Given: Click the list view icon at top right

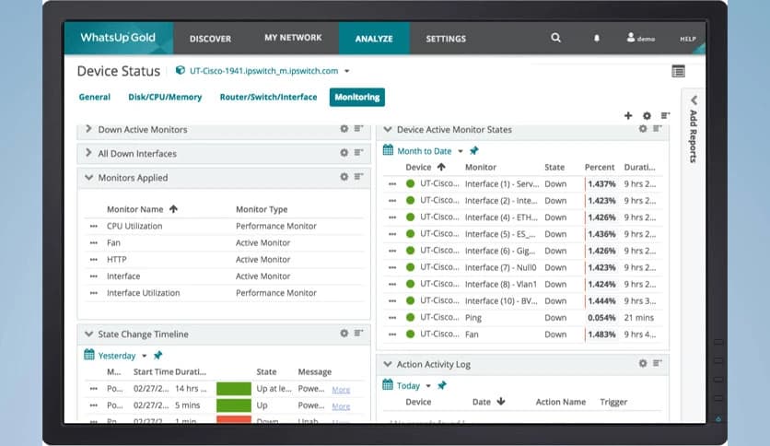Looking at the screenshot, I should pyautogui.click(x=679, y=71).
